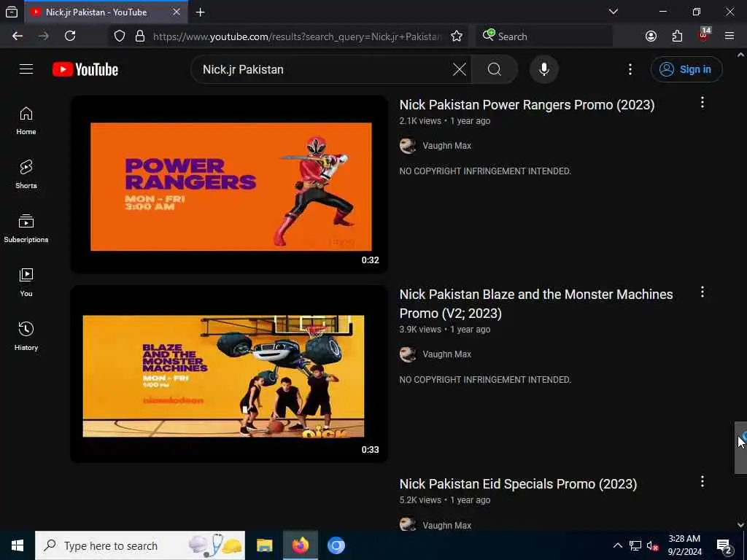Open Home in the sidebar
This screenshot has width=747, height=560.
(26, 121)
